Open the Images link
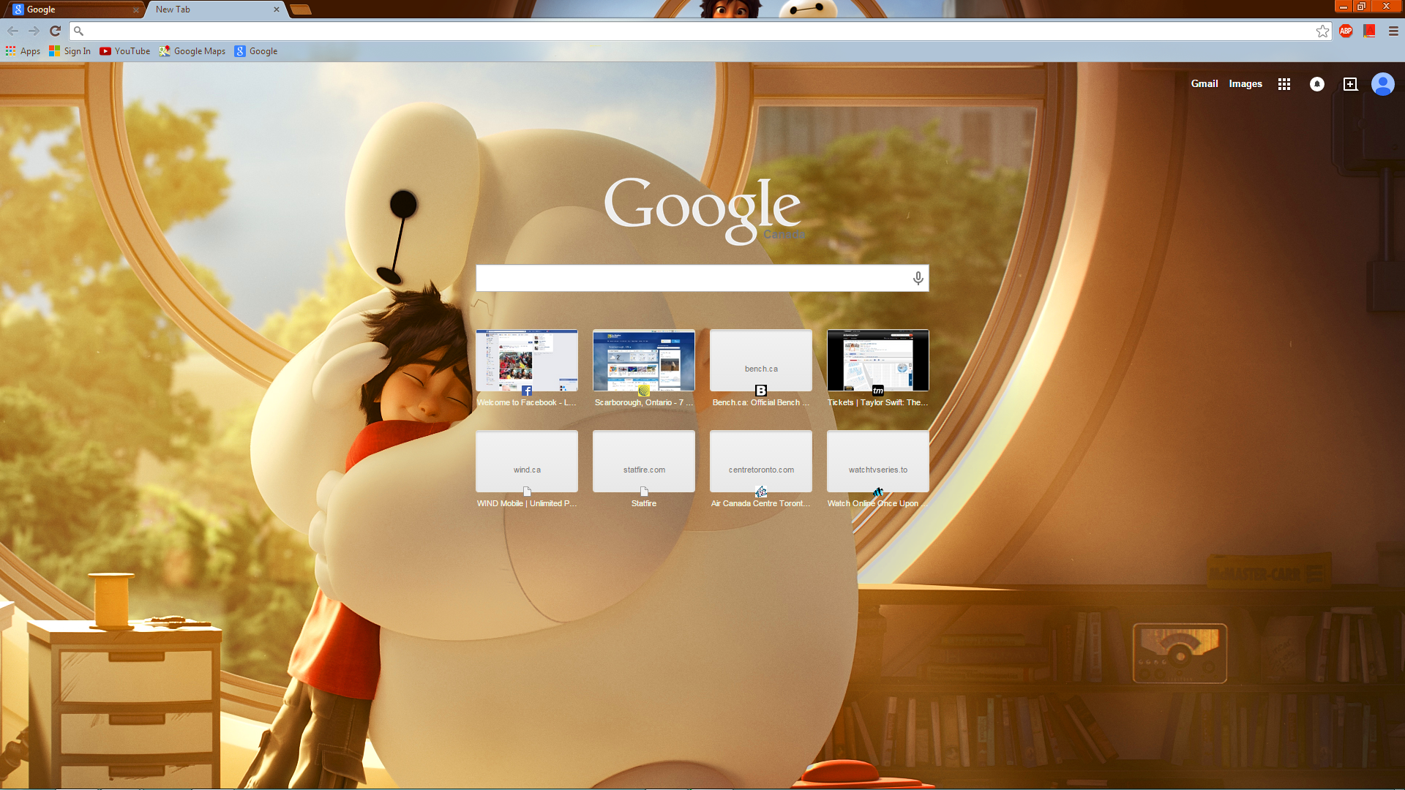This screenshot has height=790, width=1405. pos(1245,83)
